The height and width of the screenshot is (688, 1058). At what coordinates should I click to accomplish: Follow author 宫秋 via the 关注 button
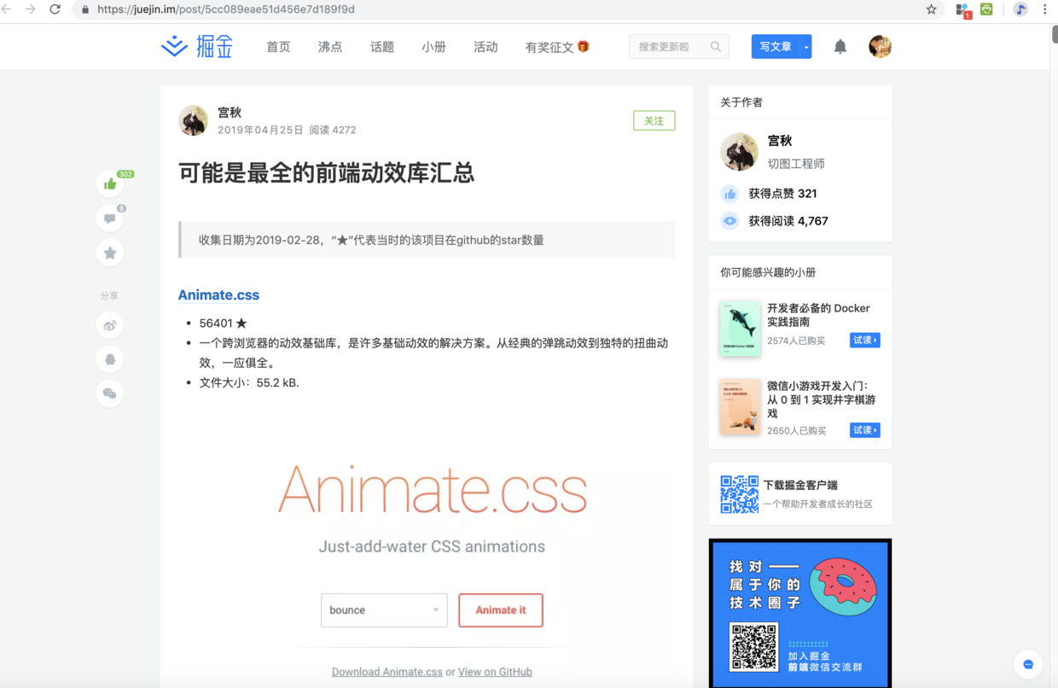click(654, 120)
